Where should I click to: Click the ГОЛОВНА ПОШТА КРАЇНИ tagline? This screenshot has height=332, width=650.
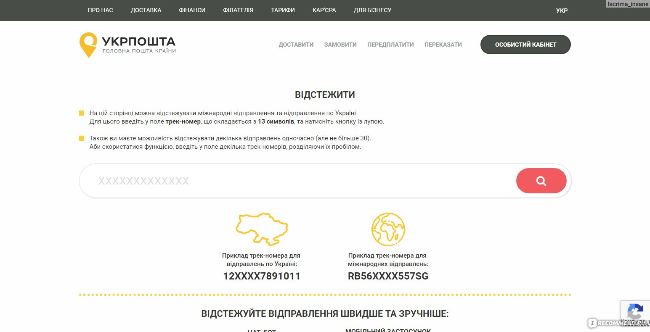(139, 51)
